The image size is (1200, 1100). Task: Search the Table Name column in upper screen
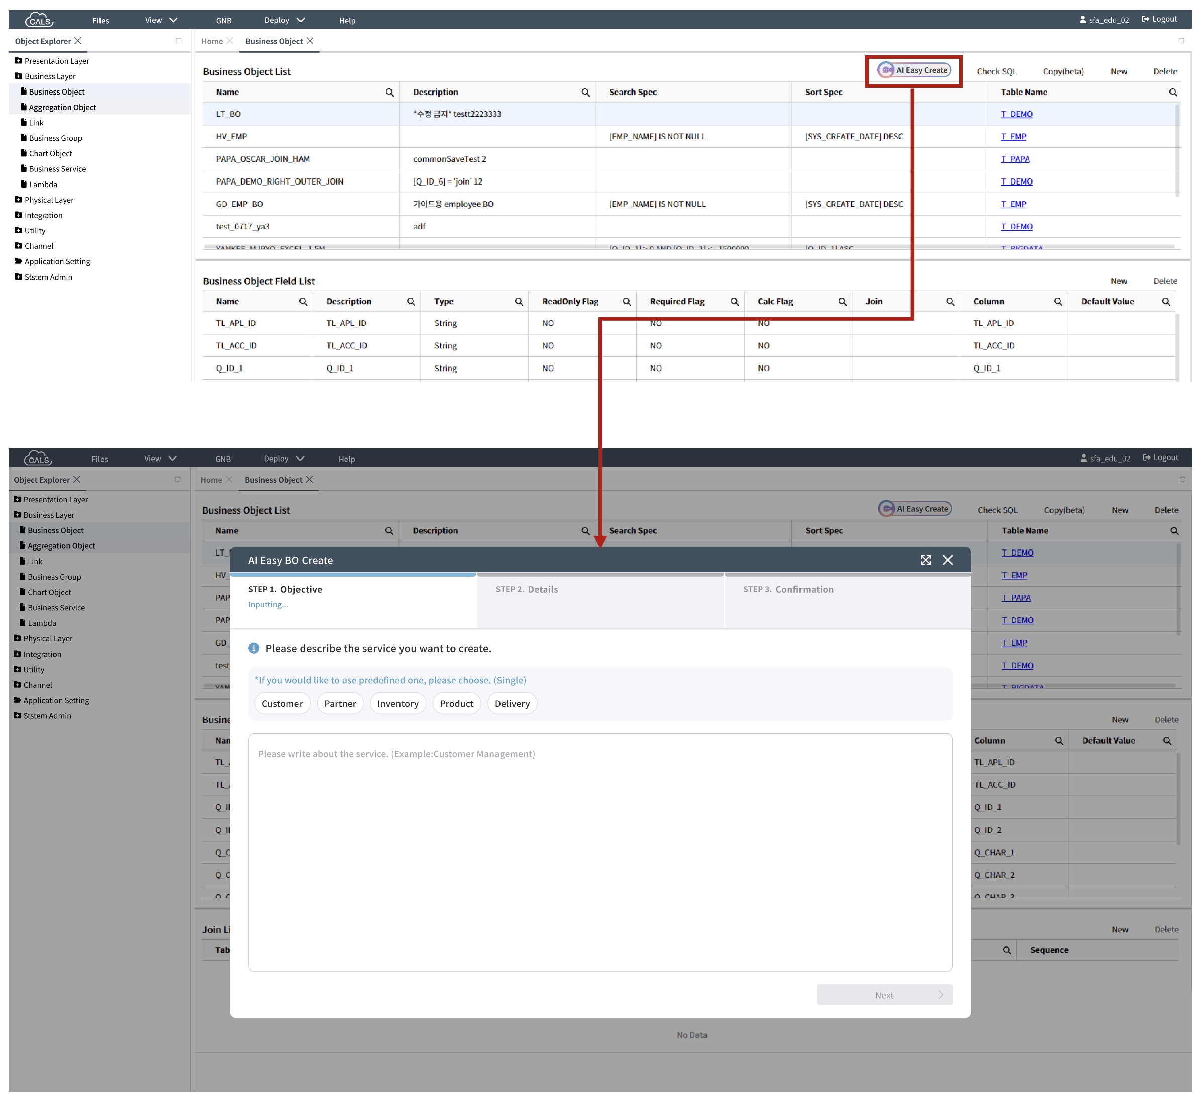(1173, 93)
